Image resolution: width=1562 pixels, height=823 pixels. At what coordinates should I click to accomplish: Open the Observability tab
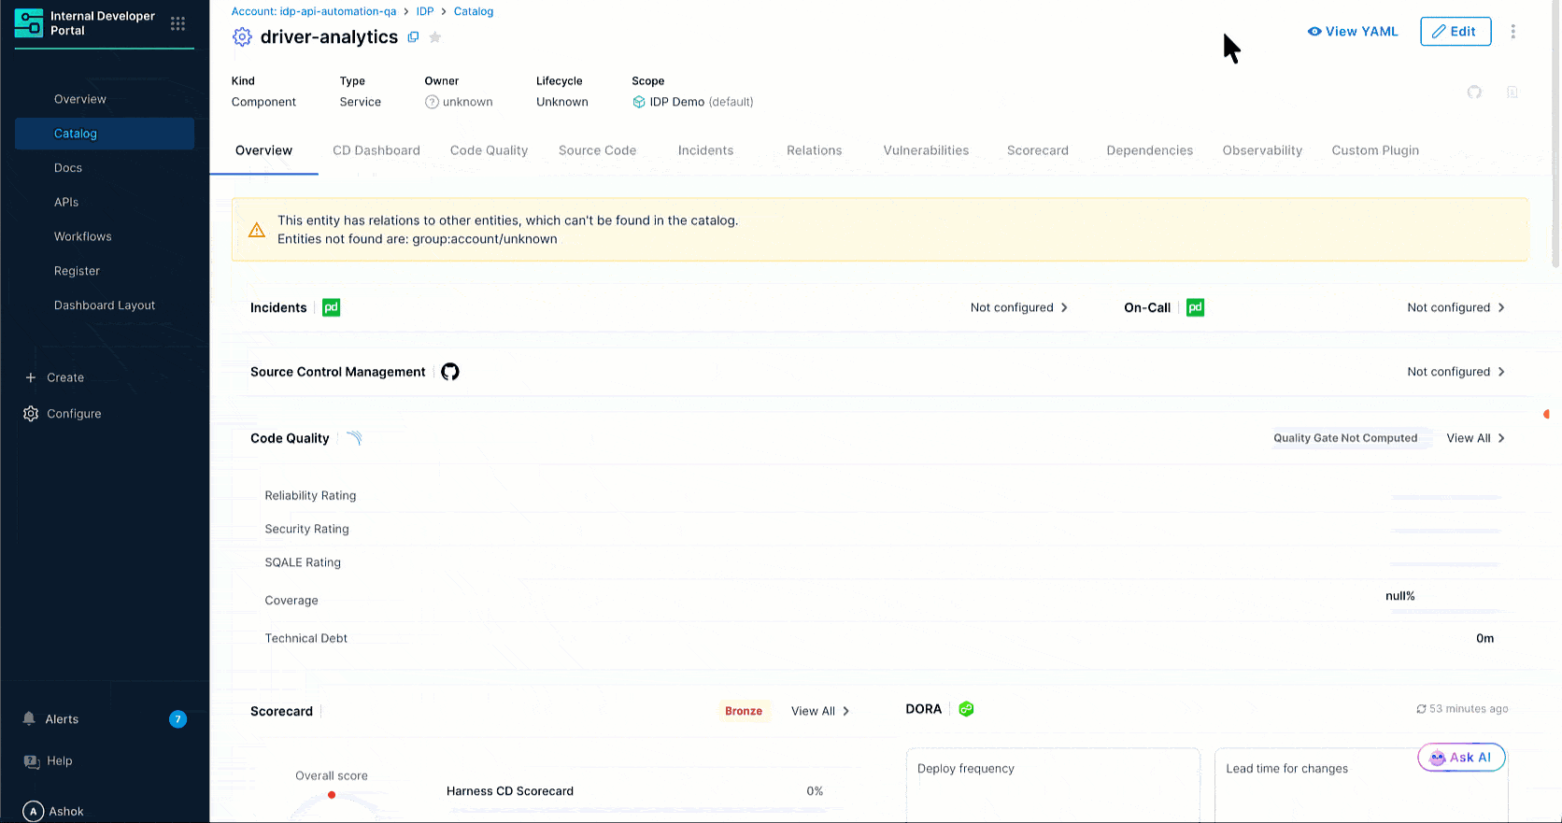click(1262, 150)
